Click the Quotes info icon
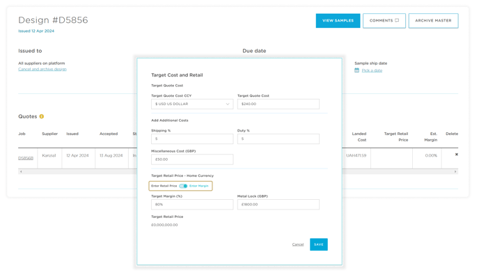Image resolution: width=479 pixels, height=275 pixels. [42, 116]
